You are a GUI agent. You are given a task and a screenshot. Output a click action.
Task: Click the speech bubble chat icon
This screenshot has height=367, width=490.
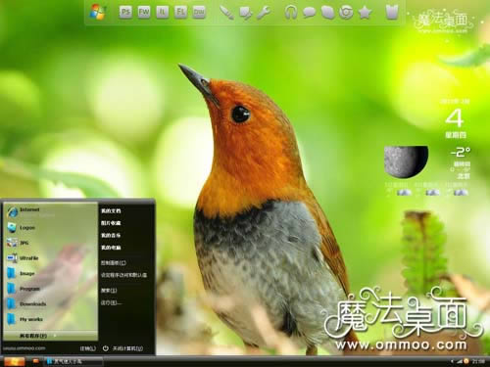click(309, 13)
